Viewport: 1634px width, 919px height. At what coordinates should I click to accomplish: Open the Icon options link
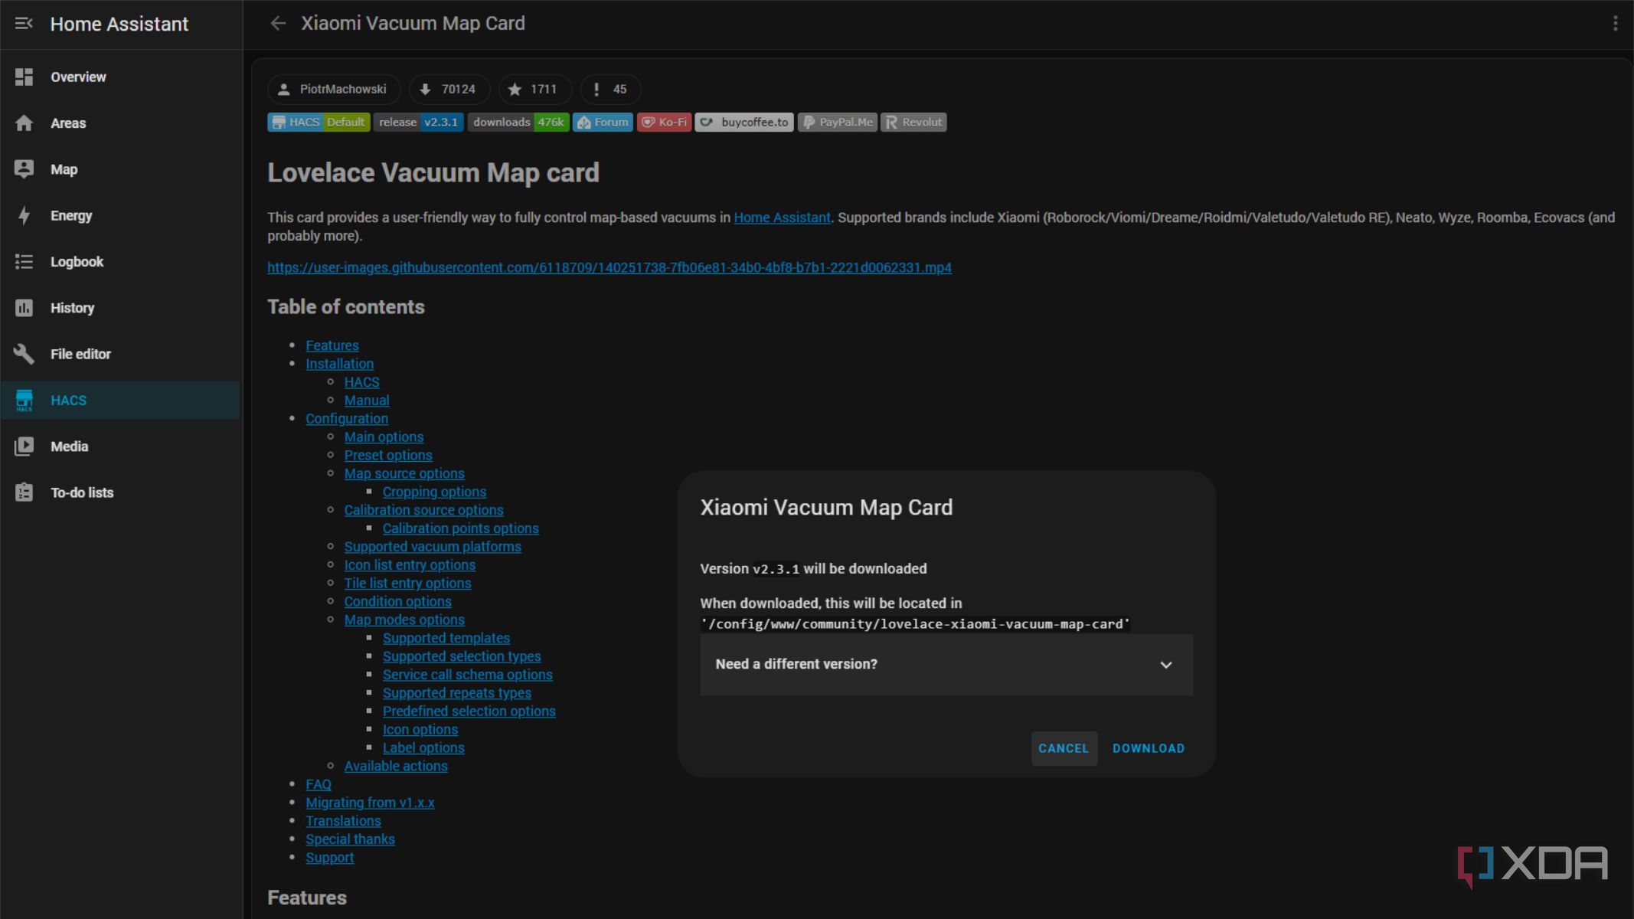[420, 730]
